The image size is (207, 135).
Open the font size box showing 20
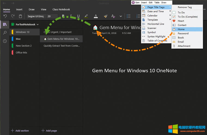click(x=52, y=16)
